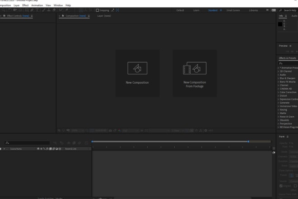Screen dimensions: 298x199
Task: Open the View menu
Action: (48, 5)
